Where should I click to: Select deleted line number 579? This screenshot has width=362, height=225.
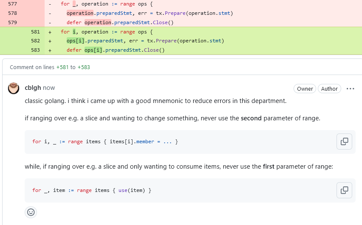(12, 22)
